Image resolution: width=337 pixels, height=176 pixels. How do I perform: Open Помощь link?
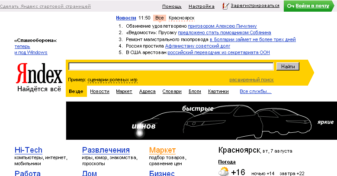pyautogui.click(x=172, y=6)
